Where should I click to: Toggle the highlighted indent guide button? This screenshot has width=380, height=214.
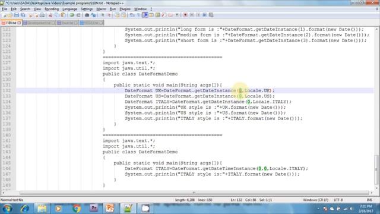(x=145, y=15)
